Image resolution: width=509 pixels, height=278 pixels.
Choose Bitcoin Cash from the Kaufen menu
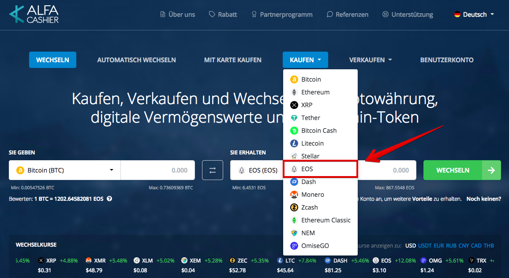click(320, 131)
